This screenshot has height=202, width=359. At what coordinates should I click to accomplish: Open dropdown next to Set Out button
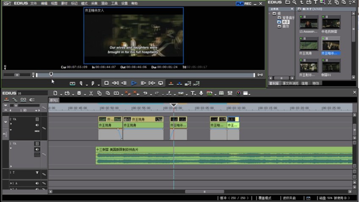point(99,85)
